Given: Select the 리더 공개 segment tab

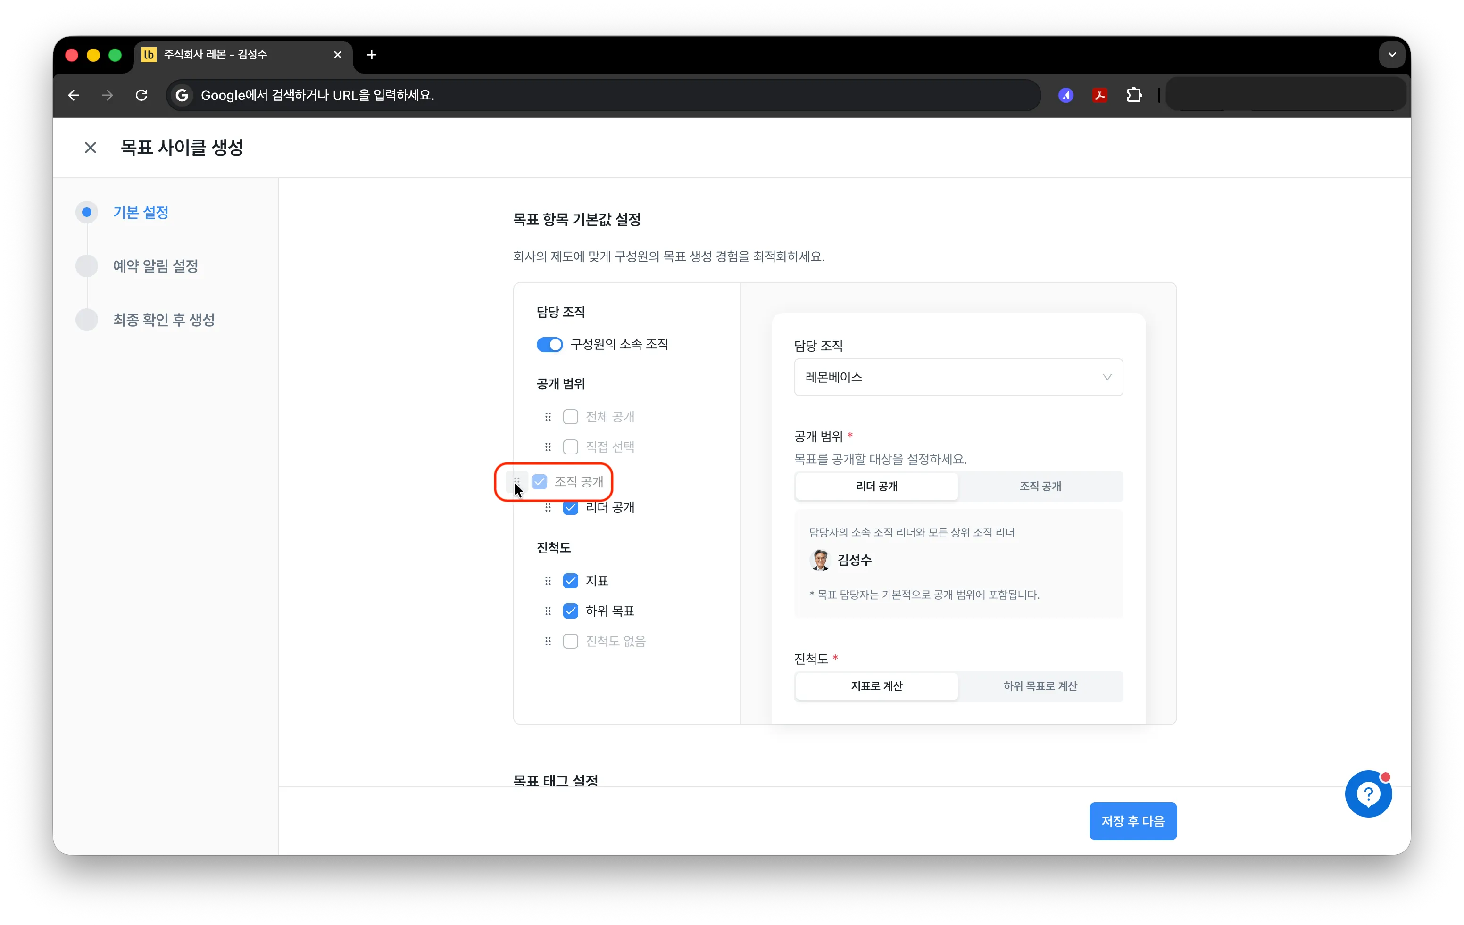Looking at the screenshot, I should pyautogui.click(x=876, y=486).
